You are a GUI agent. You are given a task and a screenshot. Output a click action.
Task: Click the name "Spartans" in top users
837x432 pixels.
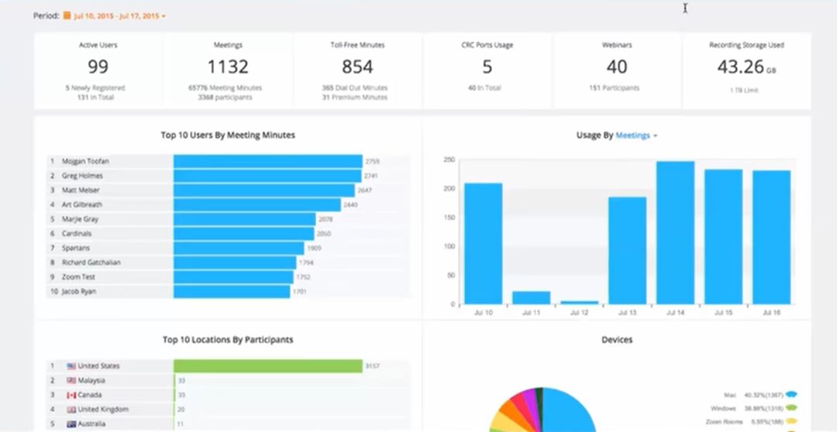coord(76,248)
